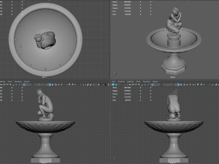This screenshot has width=219, height=164.
Task: Click Wireframe on Shaded icon, front view
Action: pos(56,85)
